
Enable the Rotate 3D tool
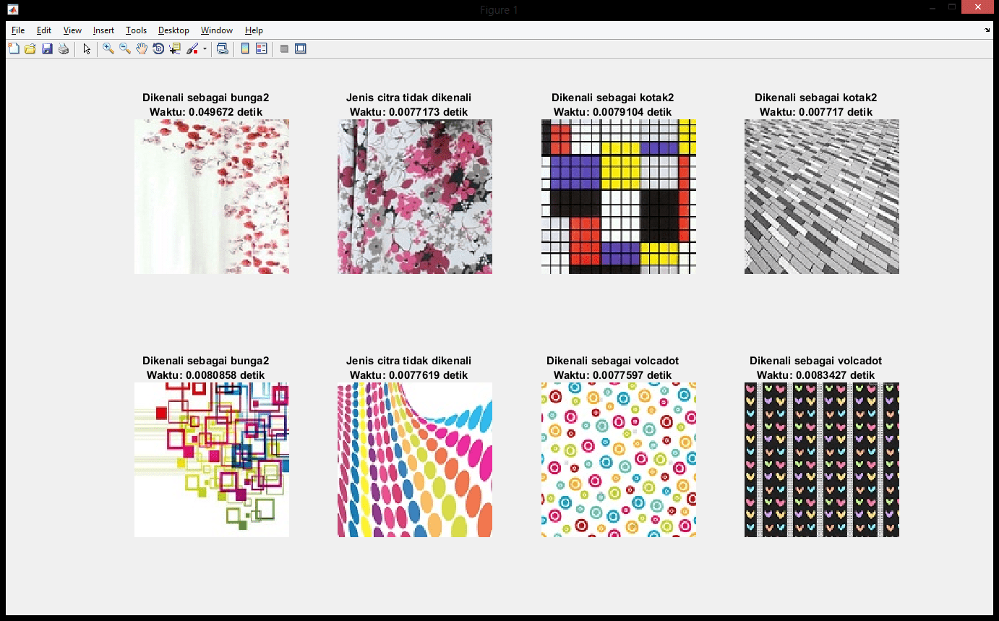tap(158, 49)
